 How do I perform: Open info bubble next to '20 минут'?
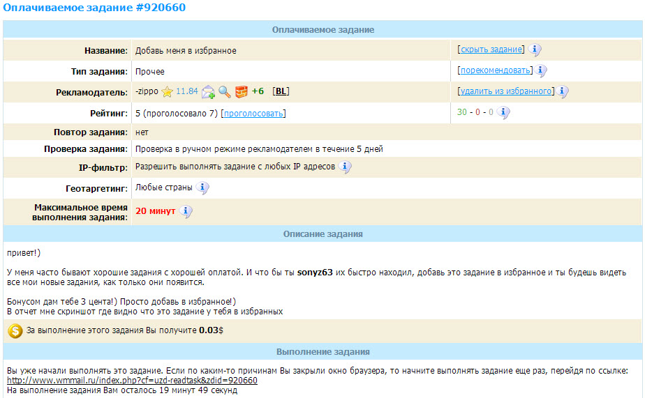[186, 211]
